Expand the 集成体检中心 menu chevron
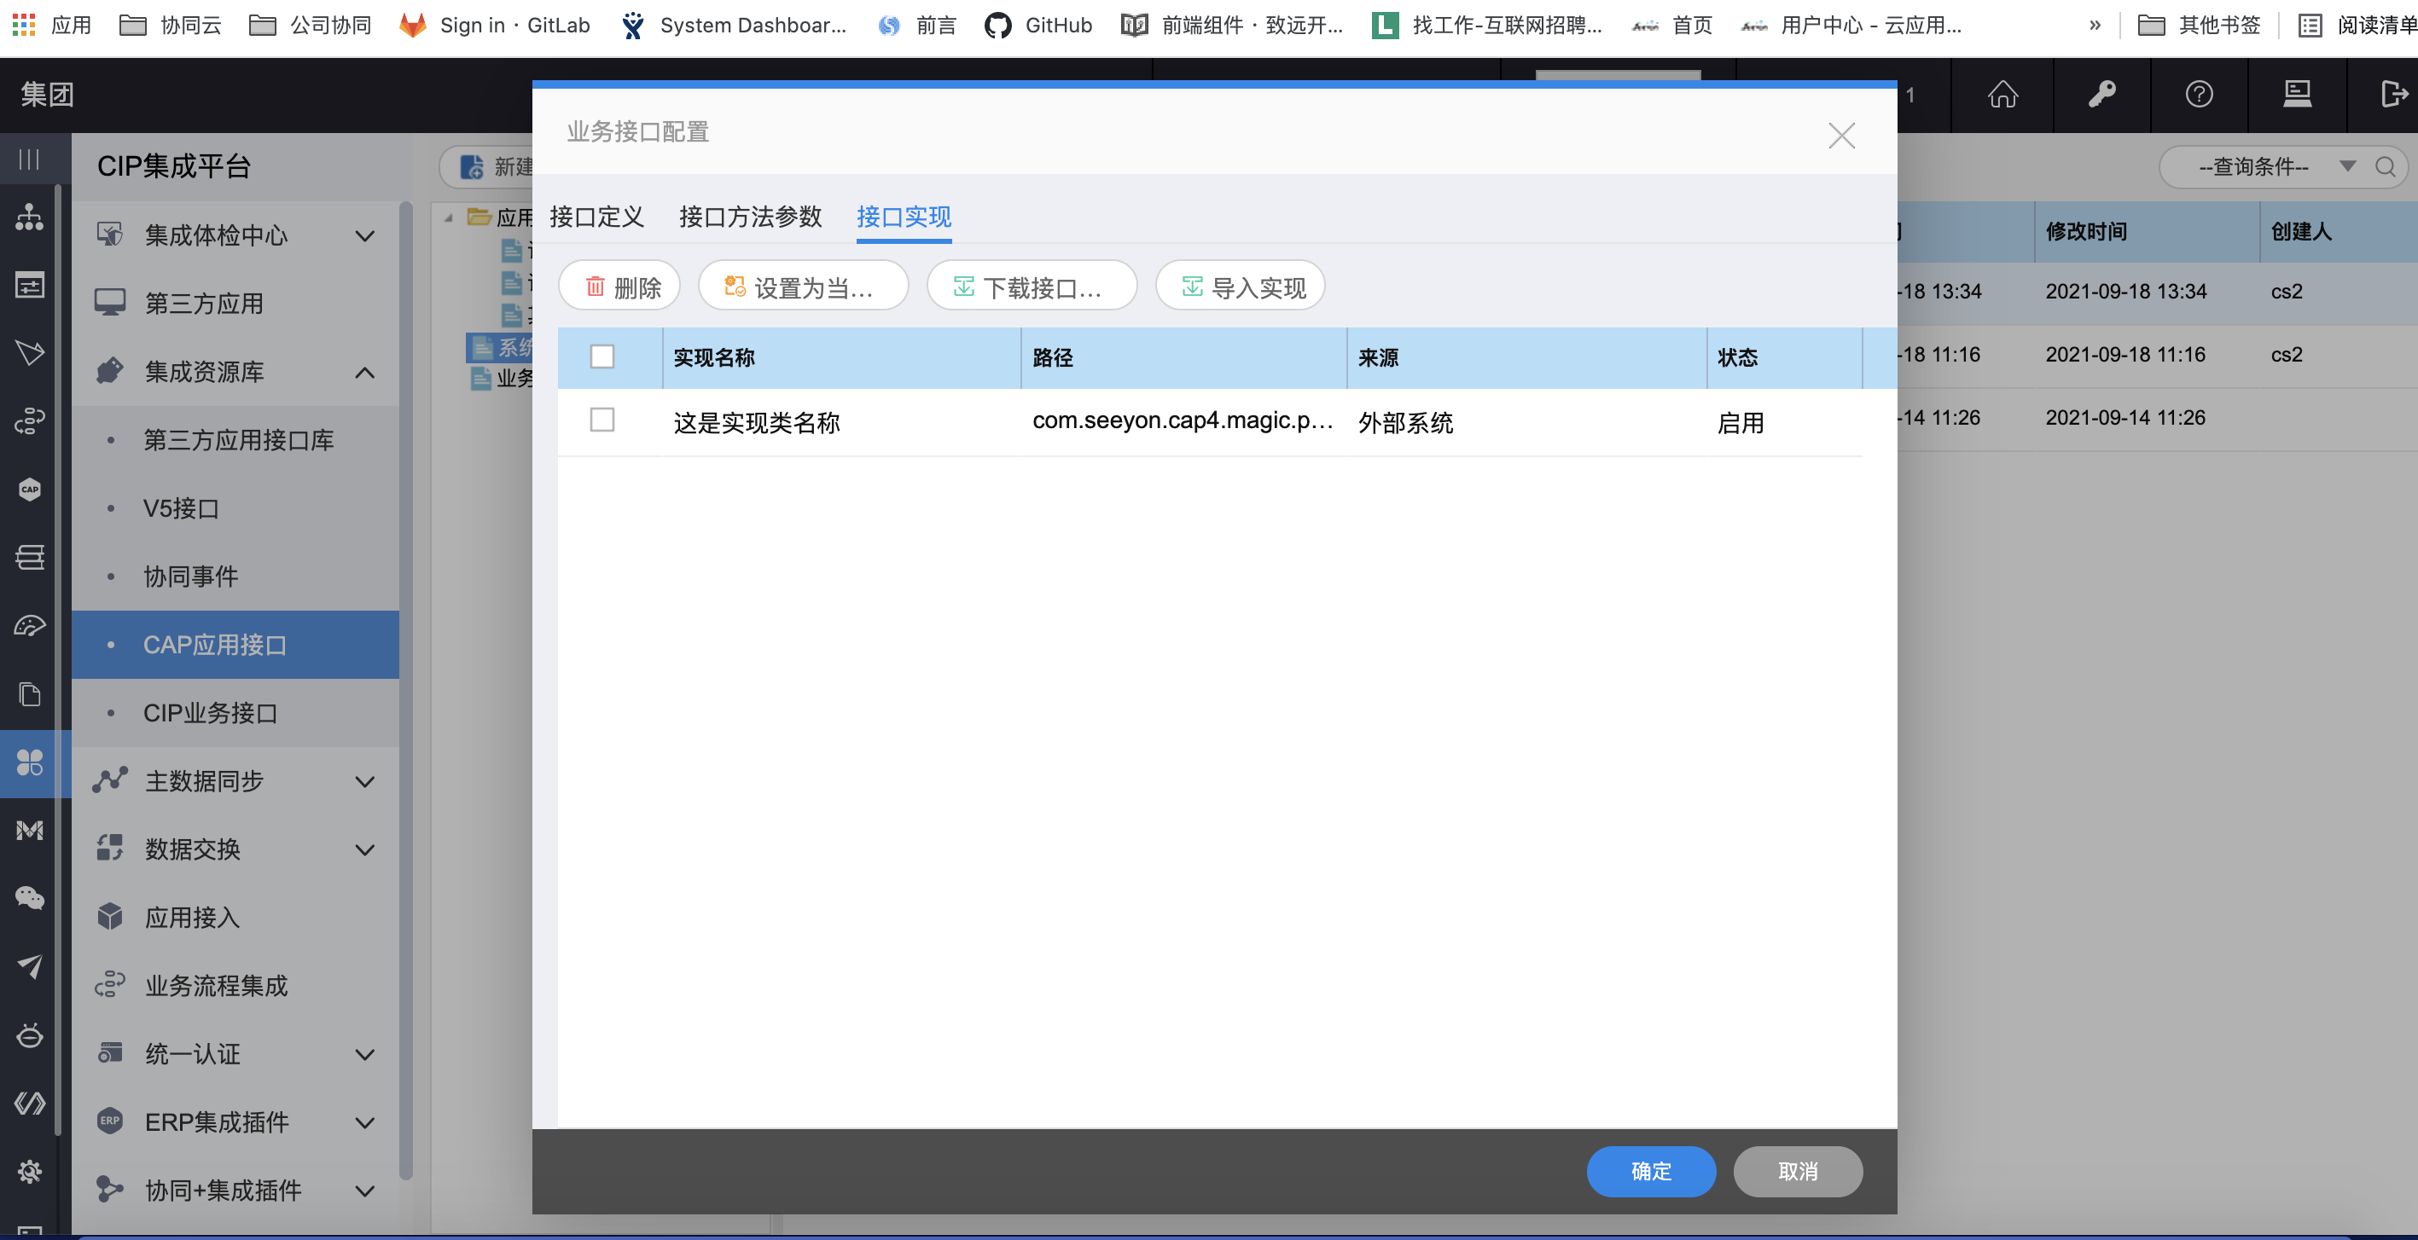The width and height of the screenshot is (2418, 1240). point(365,235)
